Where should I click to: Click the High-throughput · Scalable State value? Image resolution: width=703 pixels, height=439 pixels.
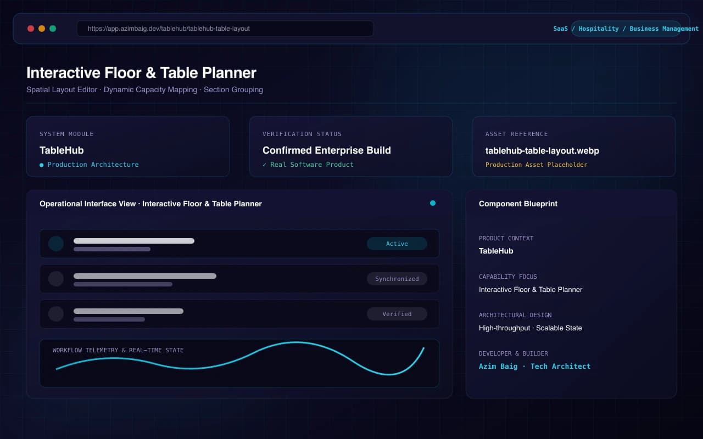(531, 328)
